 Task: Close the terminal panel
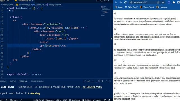(x=110, y=81)
